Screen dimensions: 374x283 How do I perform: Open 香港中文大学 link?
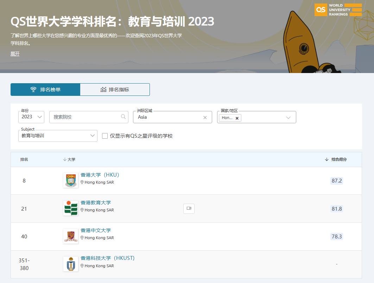tap(96, 230)
